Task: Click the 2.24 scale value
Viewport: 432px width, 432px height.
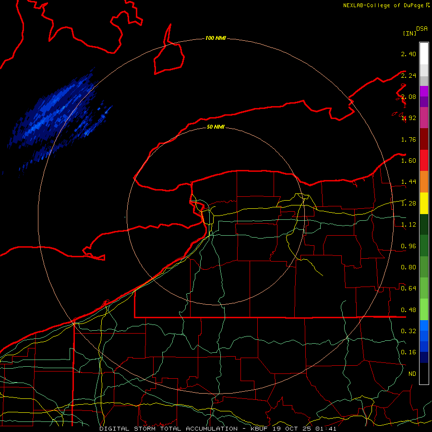Action: pyautogui.click(x=408, y=75)
